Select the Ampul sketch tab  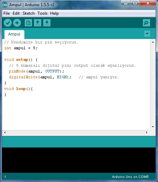[14, 34]
